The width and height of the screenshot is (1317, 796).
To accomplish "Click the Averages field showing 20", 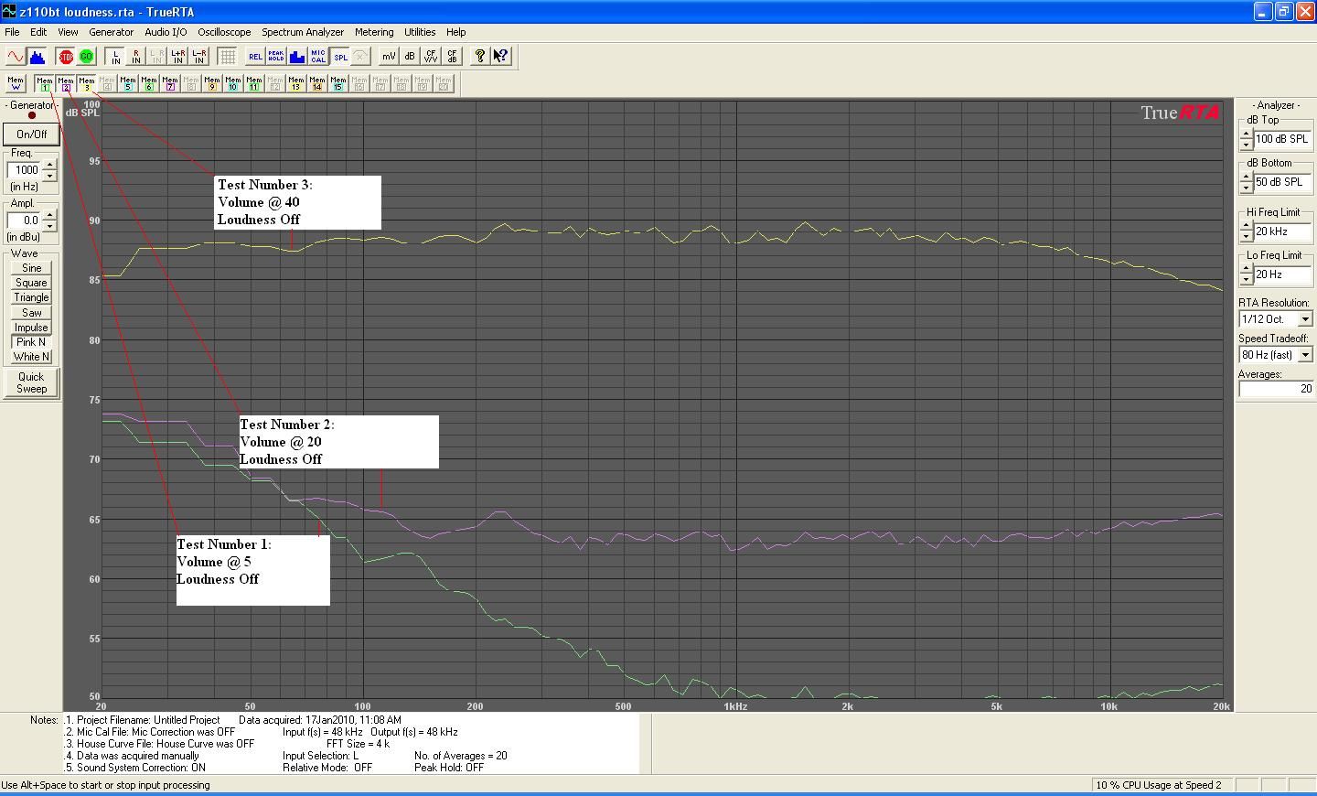I will pos(1276,389).
